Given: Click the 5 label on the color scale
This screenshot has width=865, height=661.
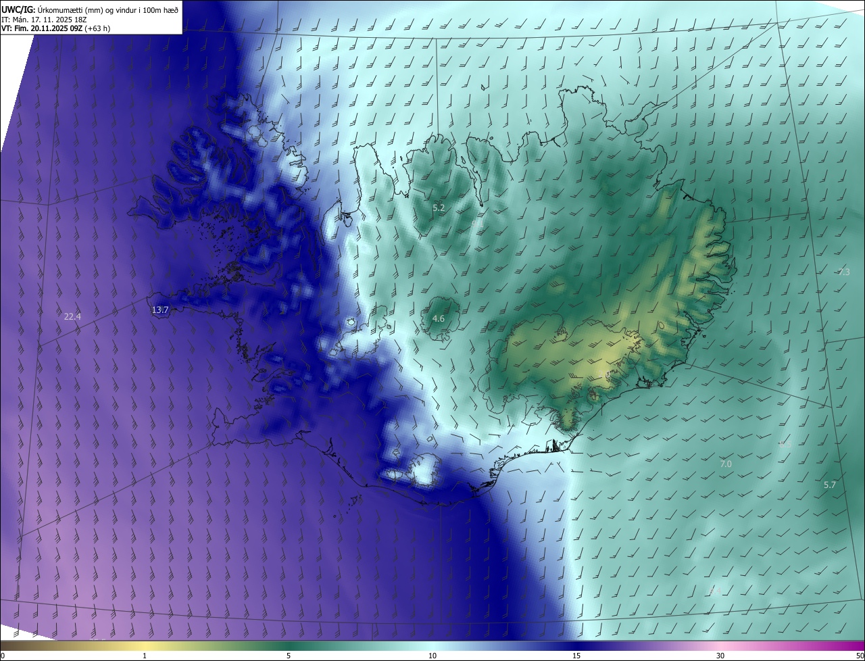Looking at the screenshot, I should click(x=289, y=656).
